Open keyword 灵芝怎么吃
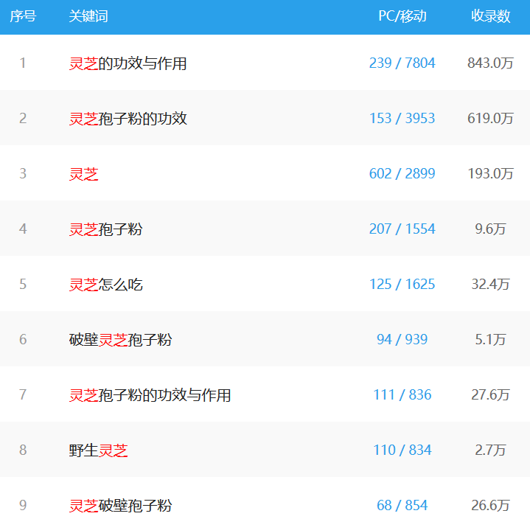This screenshot has width=530, height=519. click(x=106, y=285)
